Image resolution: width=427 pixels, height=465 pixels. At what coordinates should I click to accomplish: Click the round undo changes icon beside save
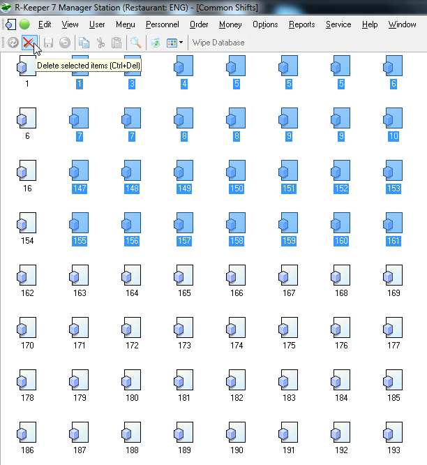tap(65, 43)
